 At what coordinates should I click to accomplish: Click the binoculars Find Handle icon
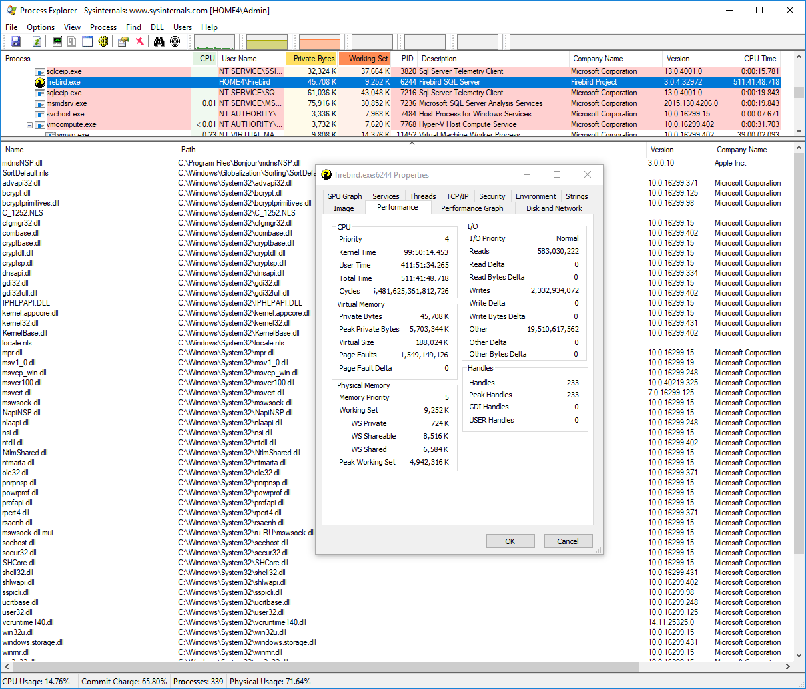click(x=159, y=42)
